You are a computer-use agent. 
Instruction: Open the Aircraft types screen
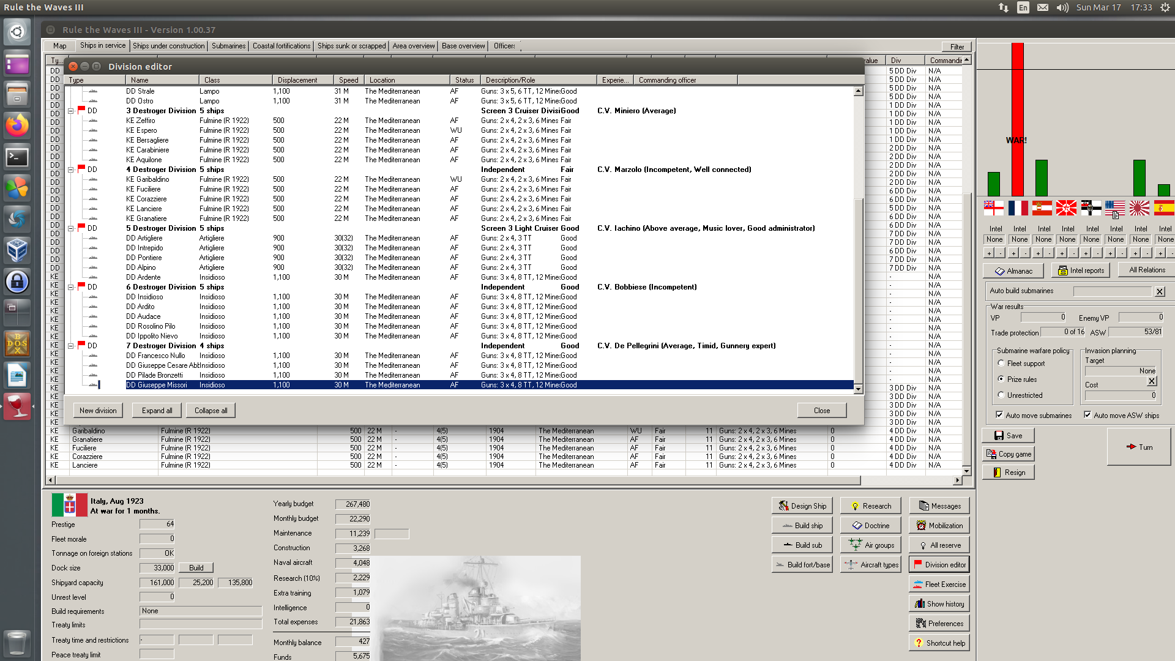tap(870, 564)
